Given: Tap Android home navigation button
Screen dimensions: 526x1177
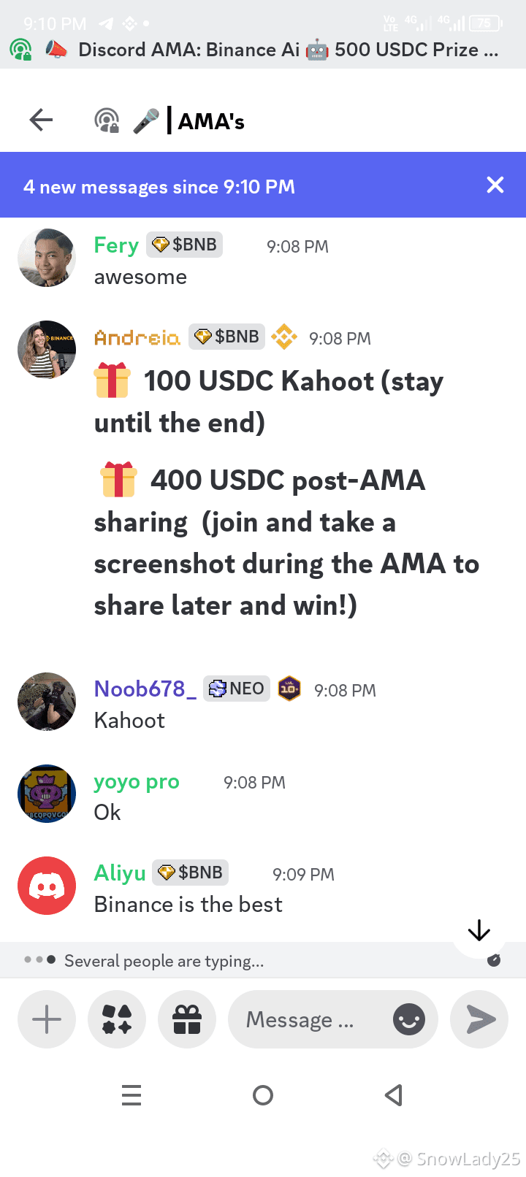Looking at the screenshot, I should click(263, 1095).
